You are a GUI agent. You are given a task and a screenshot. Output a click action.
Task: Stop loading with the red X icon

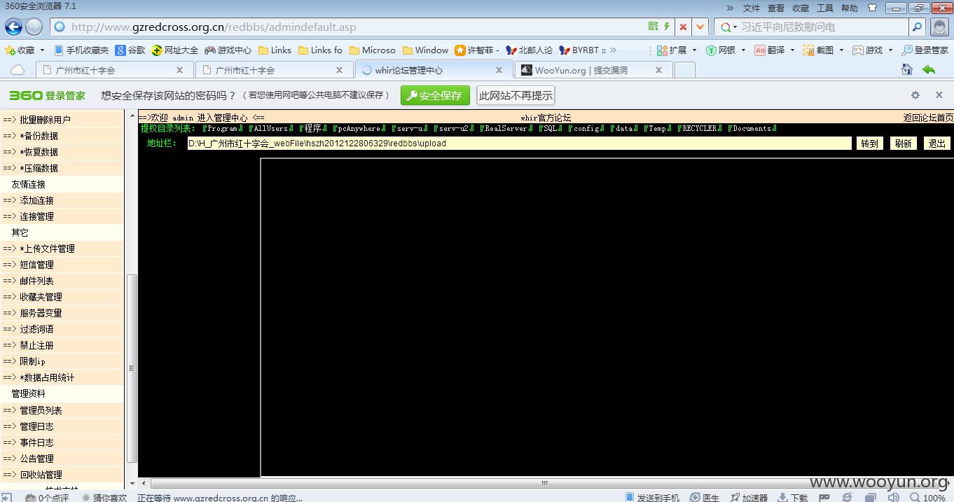tap(683, 27)
